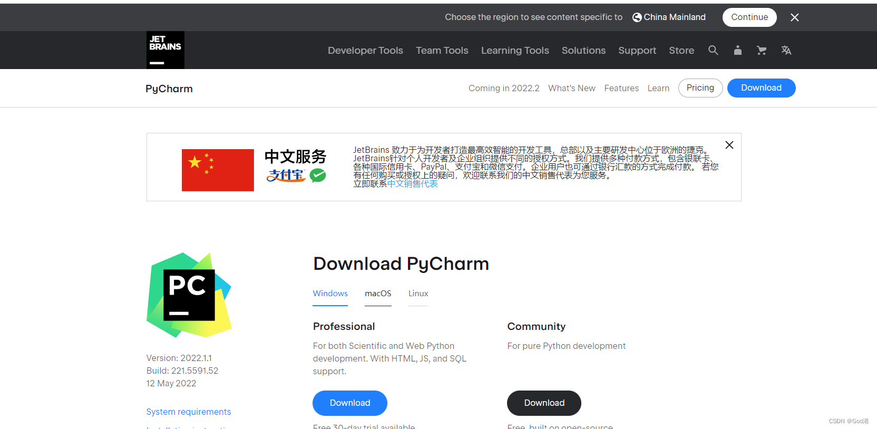
Task: Click the For pure Python development text
Action: [x=567, y=346]
